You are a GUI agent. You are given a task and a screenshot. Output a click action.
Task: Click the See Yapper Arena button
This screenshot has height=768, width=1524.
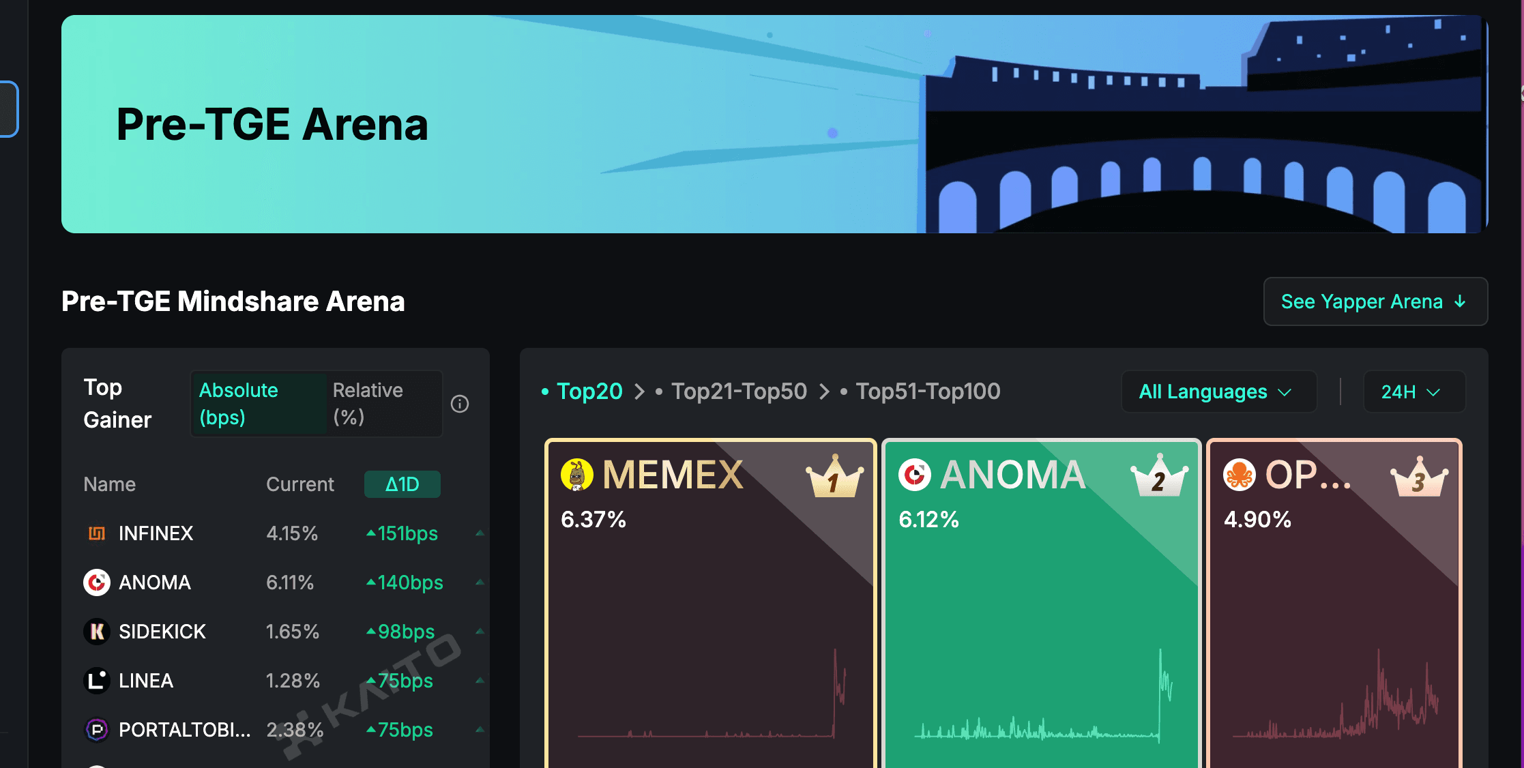1375,301
